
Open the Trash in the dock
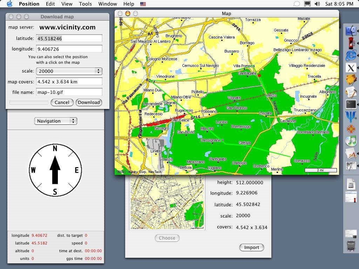click(351, 246)
